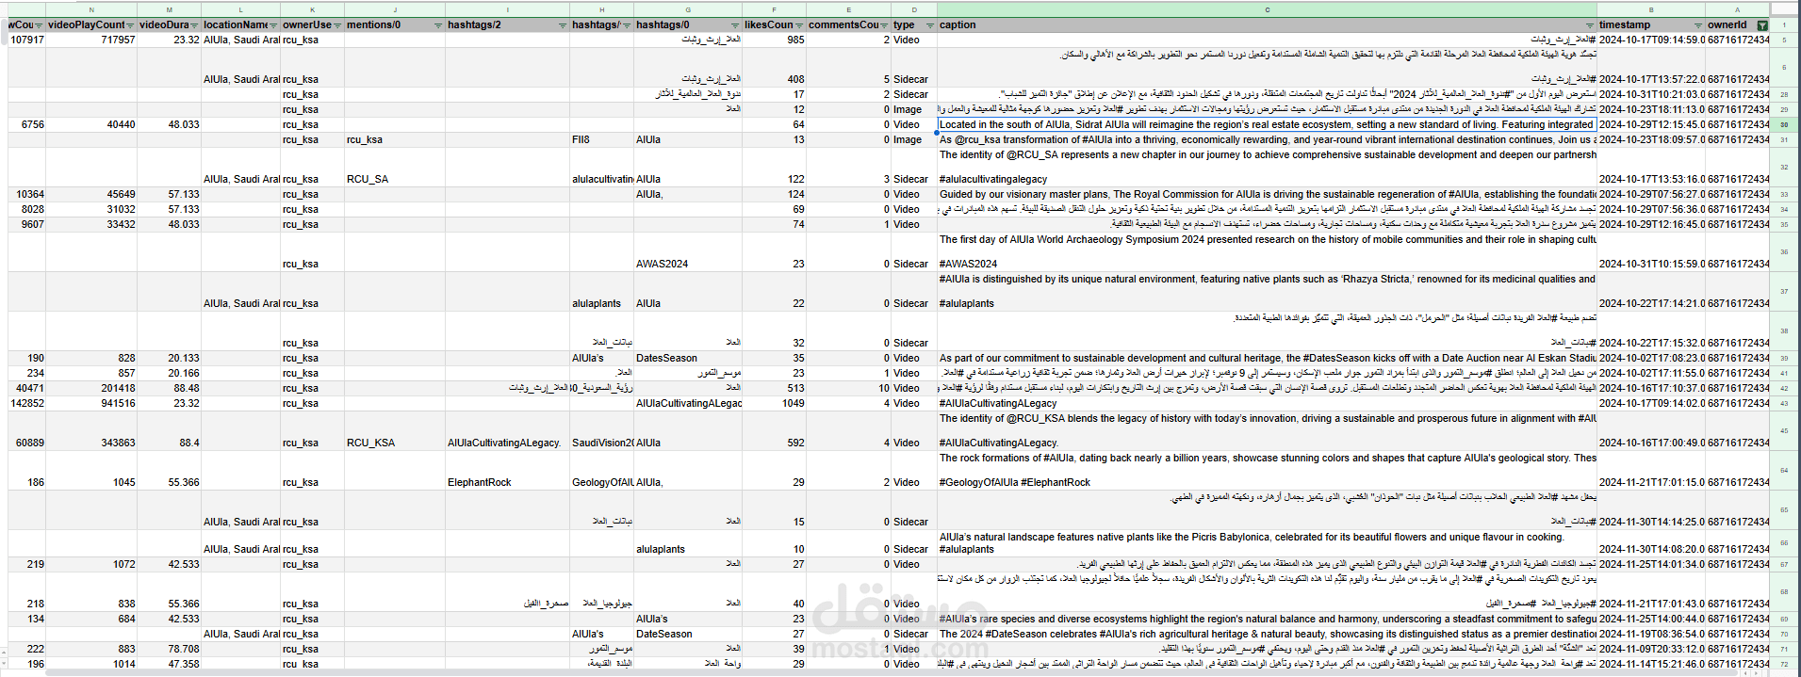Select the likes cell showing 1049

click(x=774, y=403)
